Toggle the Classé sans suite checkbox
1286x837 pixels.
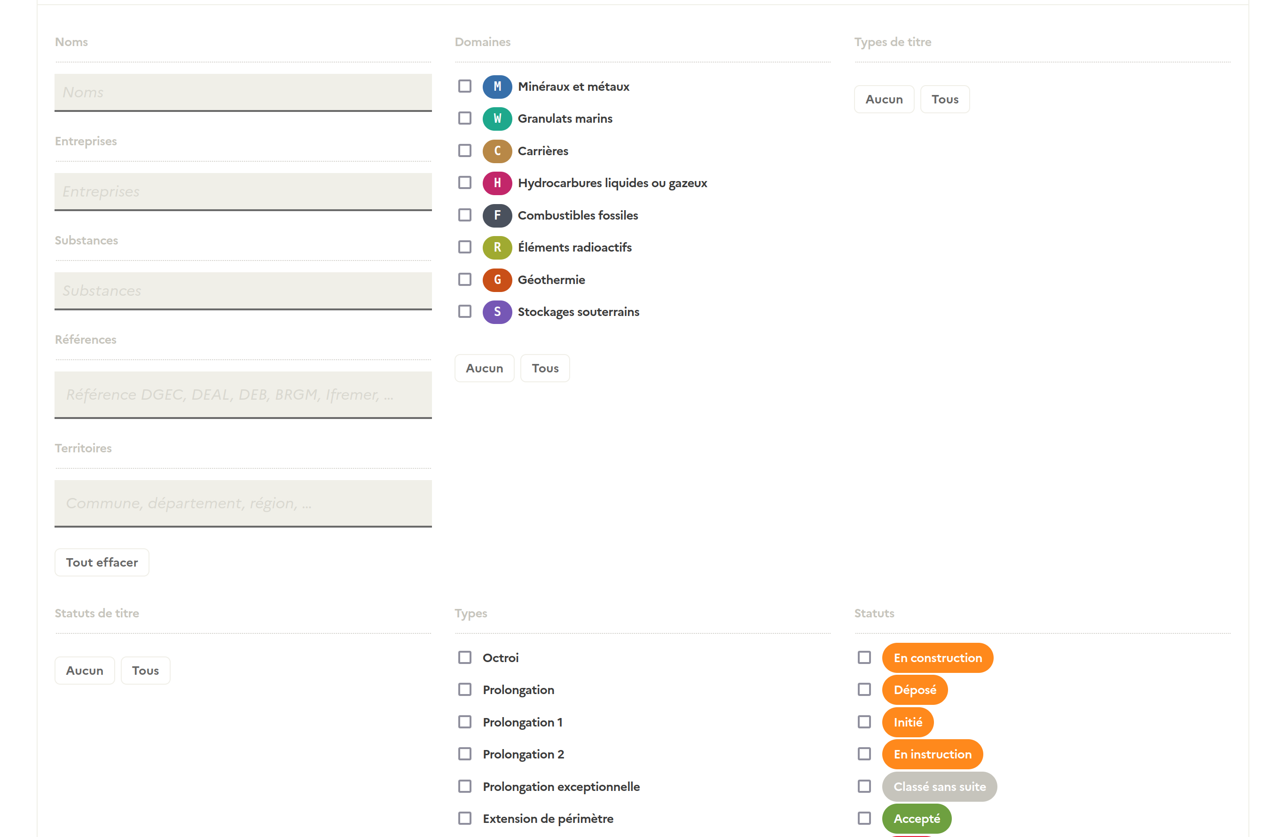[864, 786]
